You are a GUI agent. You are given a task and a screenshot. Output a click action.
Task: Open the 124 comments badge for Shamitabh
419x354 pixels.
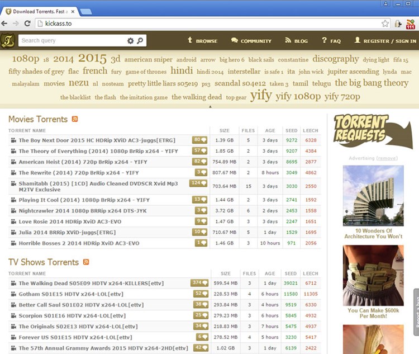pos(198,183)
